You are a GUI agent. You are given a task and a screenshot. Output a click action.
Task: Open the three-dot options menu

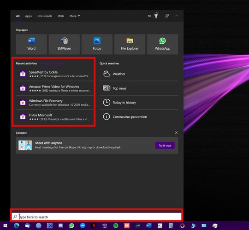coord(176,16)
